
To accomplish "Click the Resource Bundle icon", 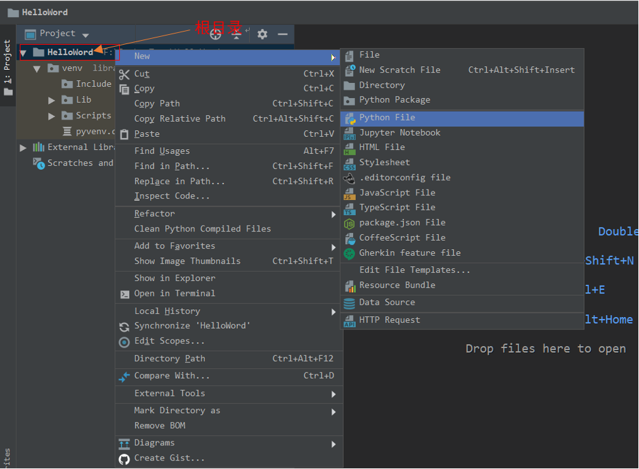I will (x=350, y=286).
